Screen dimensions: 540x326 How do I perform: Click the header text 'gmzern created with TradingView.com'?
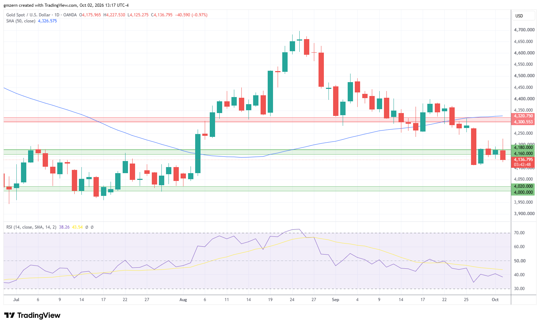40,5
